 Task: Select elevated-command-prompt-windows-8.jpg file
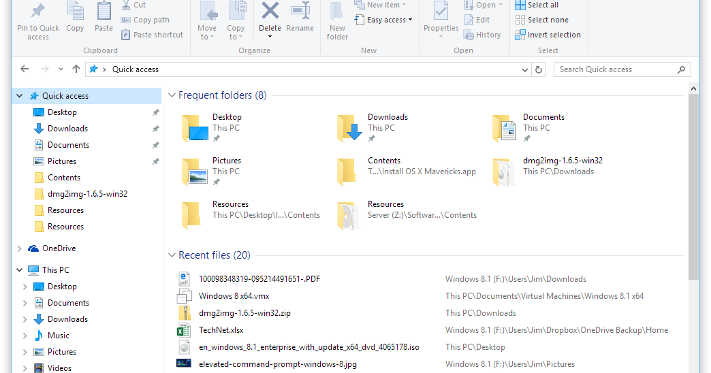(x=277, y=364)
